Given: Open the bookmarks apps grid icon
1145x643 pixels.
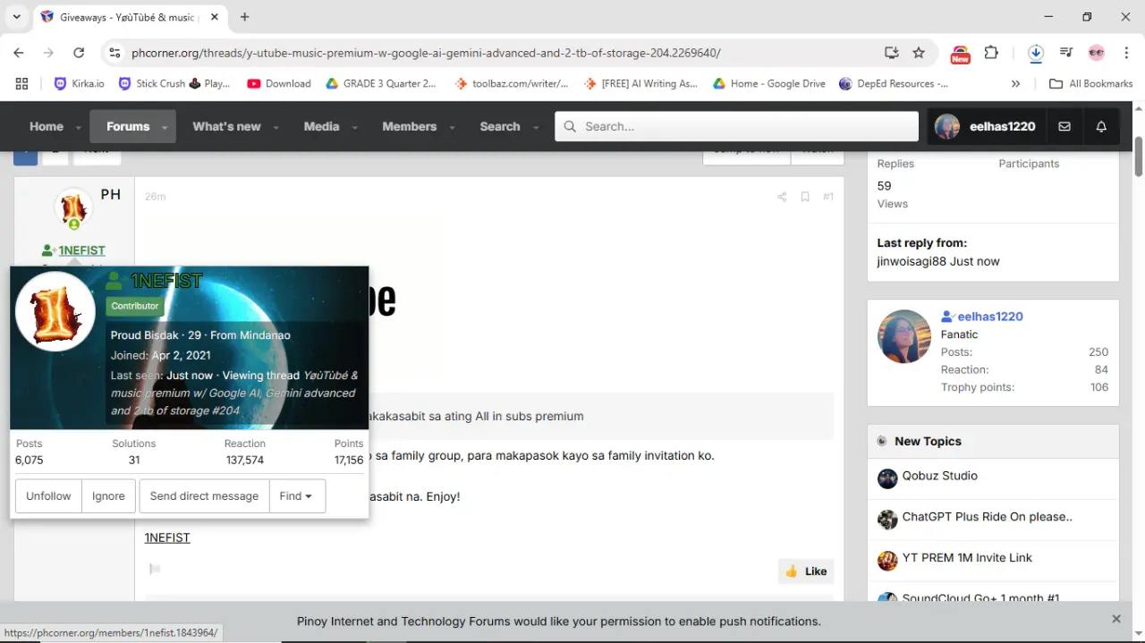Looking at the screenshot, I should pyautogui.click(x=21, y=83).
